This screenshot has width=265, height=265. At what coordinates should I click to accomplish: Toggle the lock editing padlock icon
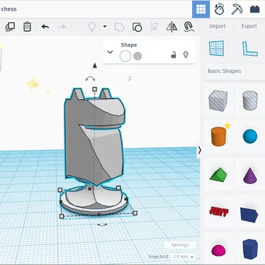pyautogui.click(x=174, y=55)
